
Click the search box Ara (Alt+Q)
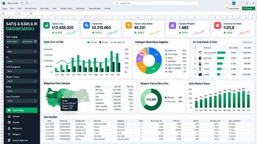point(156,3)
